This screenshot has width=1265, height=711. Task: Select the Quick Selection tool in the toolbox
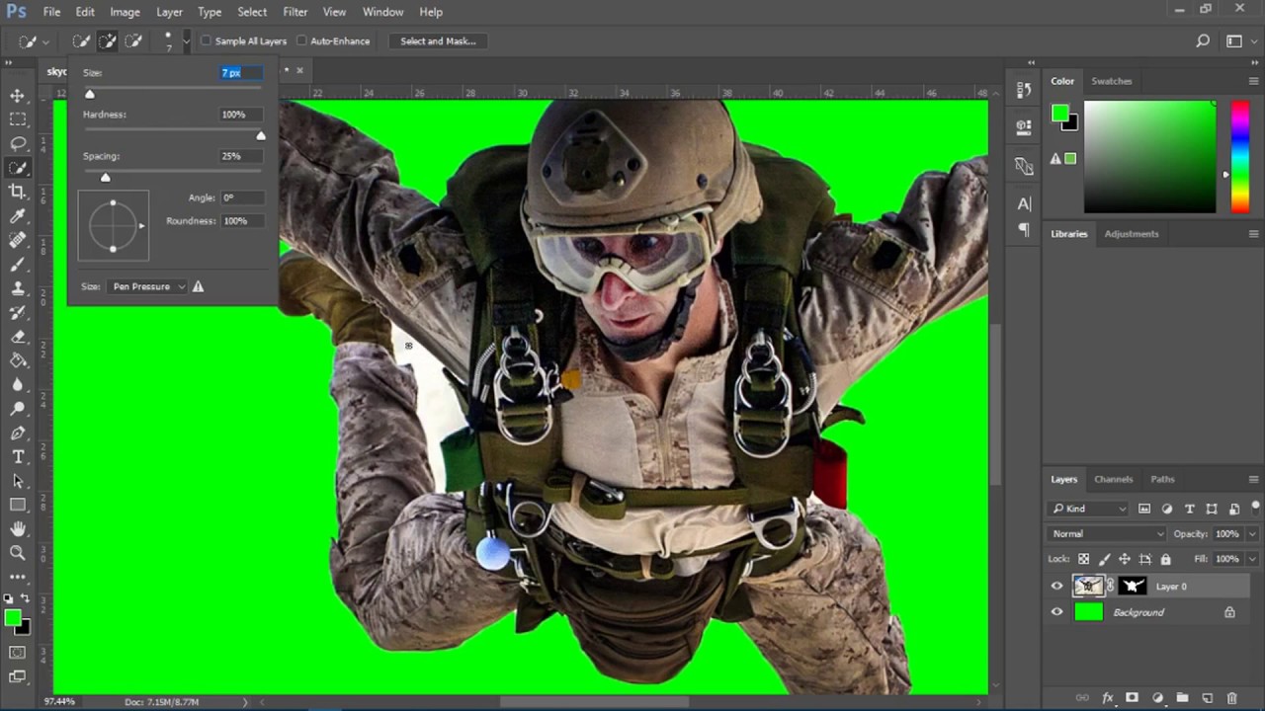click(x=18, y=168)
